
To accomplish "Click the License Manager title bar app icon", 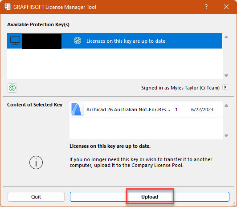I will [8, 7].
